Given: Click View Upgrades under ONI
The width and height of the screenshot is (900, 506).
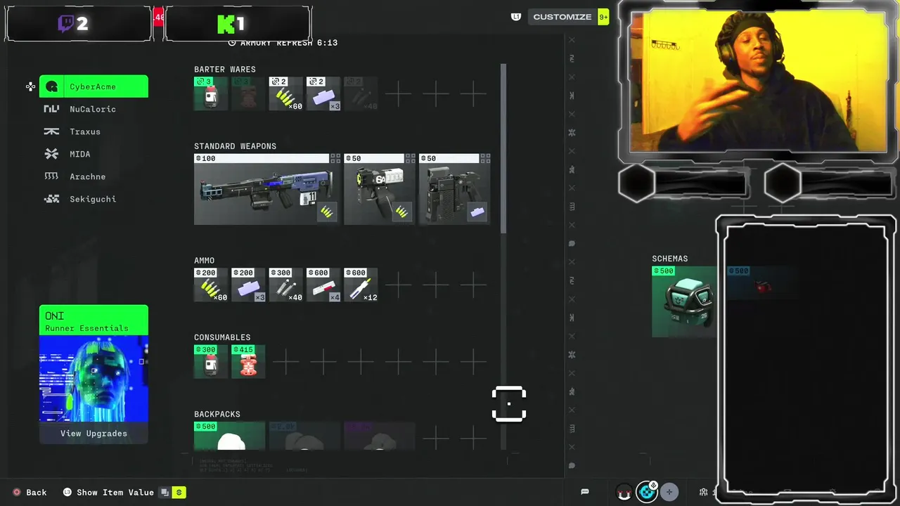Looking at the screenshot, I should 94,434.
